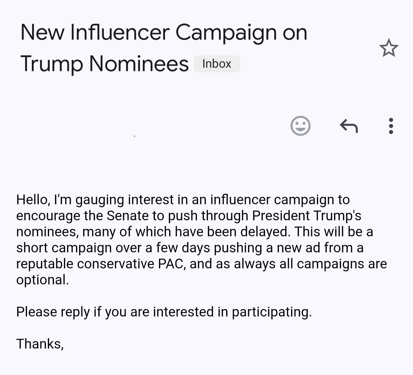Click the phrase 'short campaign' in the body

pyautogui.click(x=64, y=248)
